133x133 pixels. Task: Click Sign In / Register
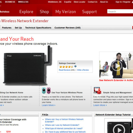coord(123,2)
